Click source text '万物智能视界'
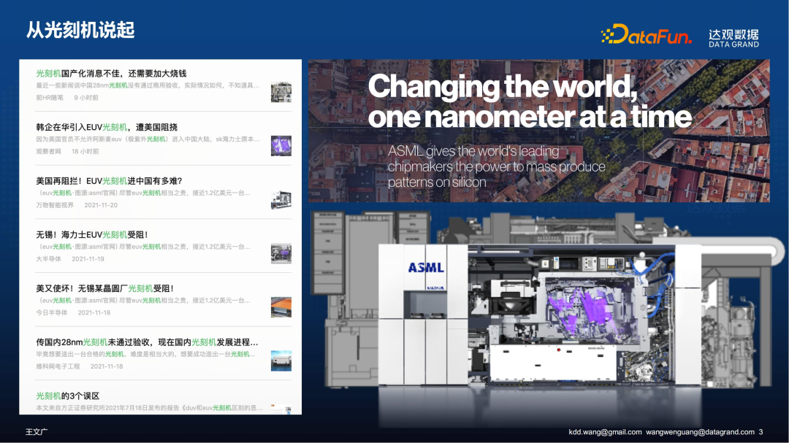Image resolution: width=789 pixels, height=443 pixels. pyautogui.click(x=54, y=205)
